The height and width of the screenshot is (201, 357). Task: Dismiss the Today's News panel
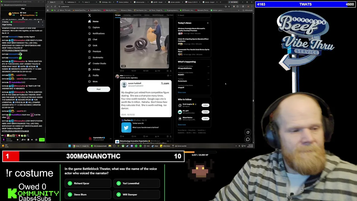coord(208,23)
